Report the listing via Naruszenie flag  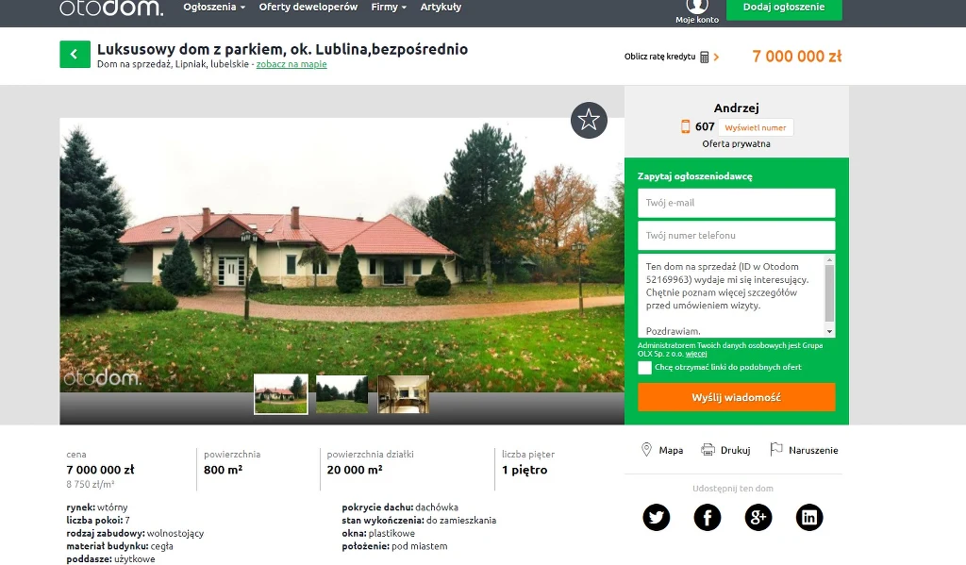coord(804,450)
